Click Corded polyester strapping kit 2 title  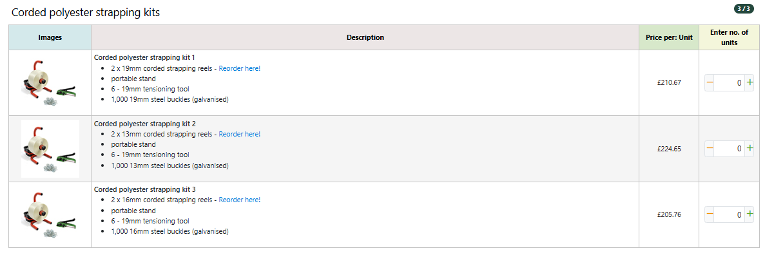[x=145, y=124]
